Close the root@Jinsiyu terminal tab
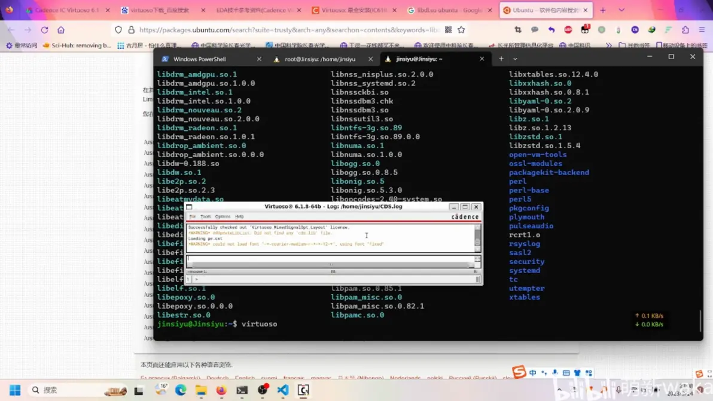 coord(371,59)
